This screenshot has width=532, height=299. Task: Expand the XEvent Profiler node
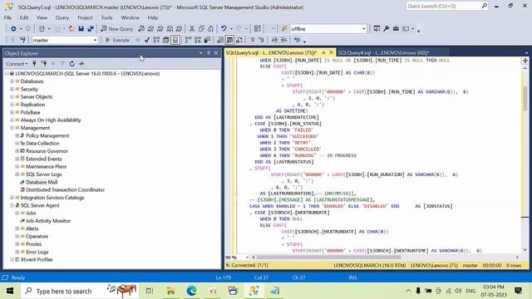12,260
